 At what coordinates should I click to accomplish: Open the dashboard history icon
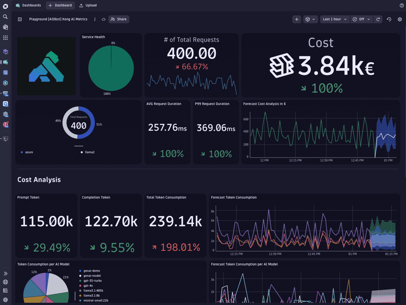[x=389, y=19]
